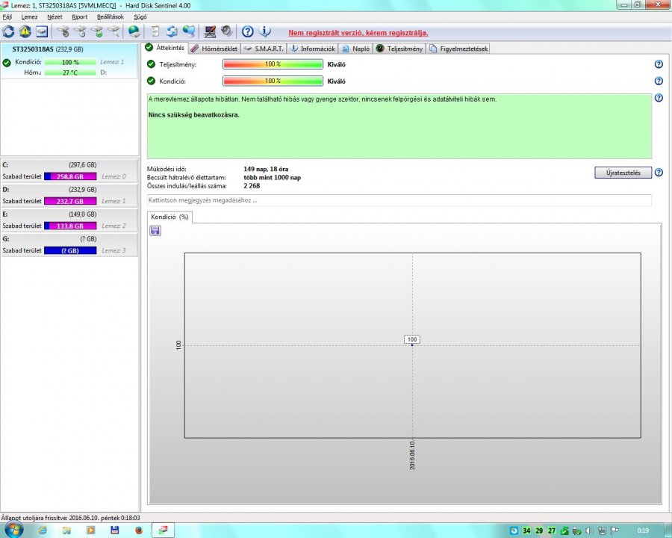Select the C: drive partition entry

click(x=69, y=170)
